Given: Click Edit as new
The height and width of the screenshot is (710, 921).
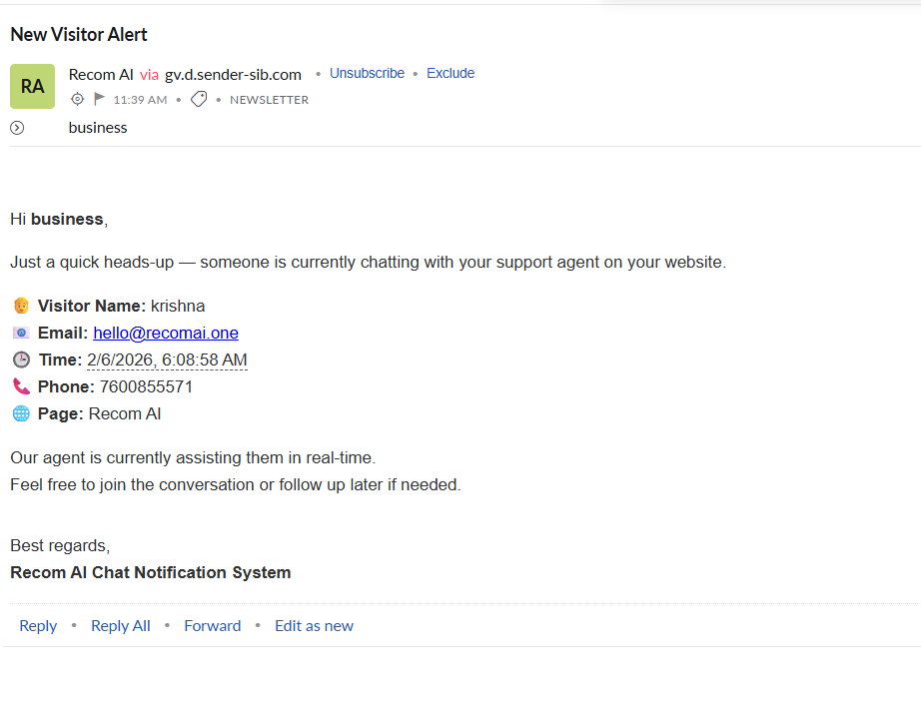Looking at the screenshot, I should 315,626.
